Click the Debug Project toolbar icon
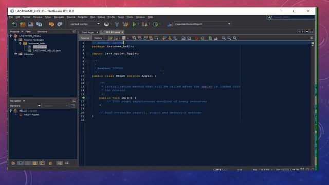329x185 pixels. 144,24
